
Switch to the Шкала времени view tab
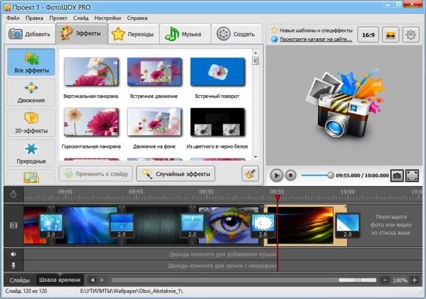(x=60, y=280)
